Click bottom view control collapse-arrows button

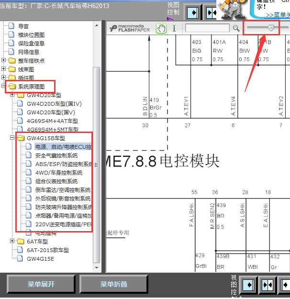click(x=268, y=285)
